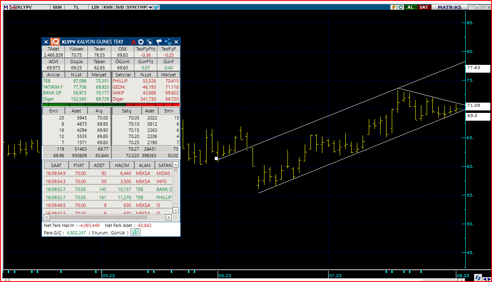
Task: Click left arrow of trades horizontal scrollbar
Action: [46, 217]
